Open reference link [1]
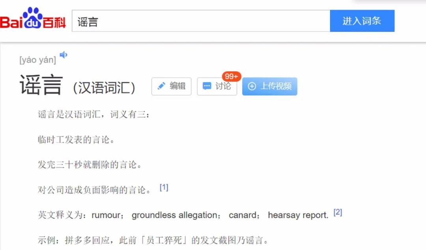Viewport: 426px width, 250px height. tap(164, 188)
